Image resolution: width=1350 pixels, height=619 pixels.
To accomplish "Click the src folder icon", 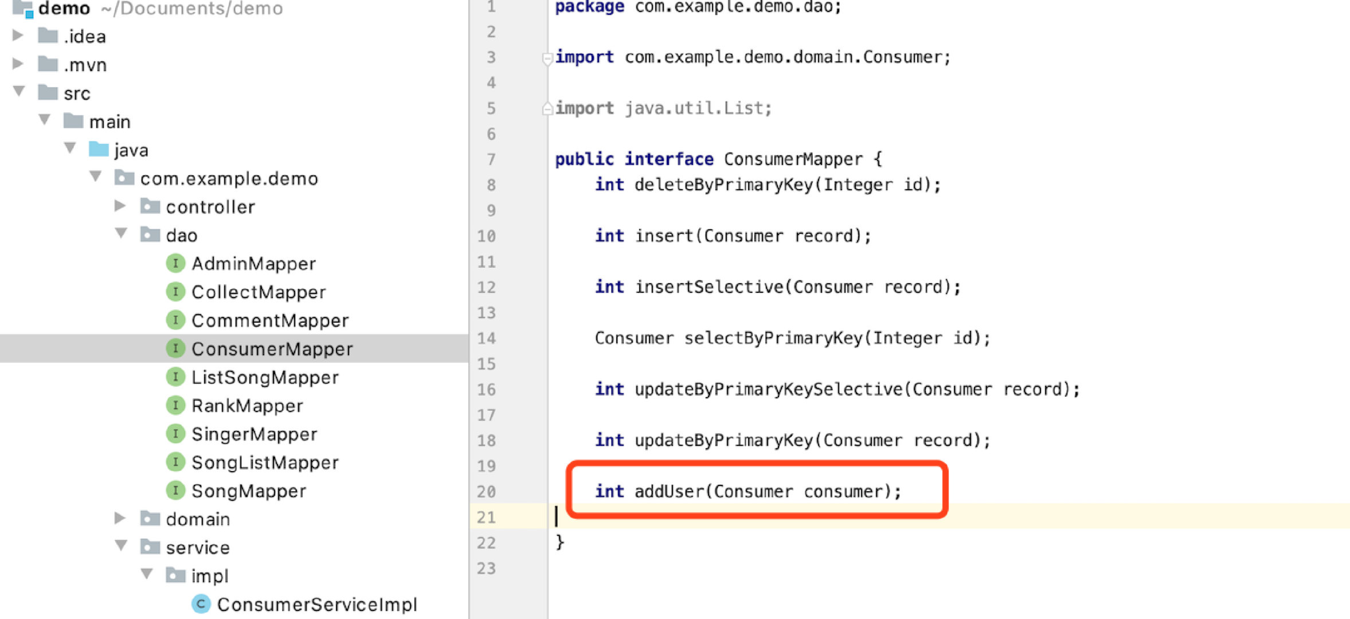I will [48, 92].
